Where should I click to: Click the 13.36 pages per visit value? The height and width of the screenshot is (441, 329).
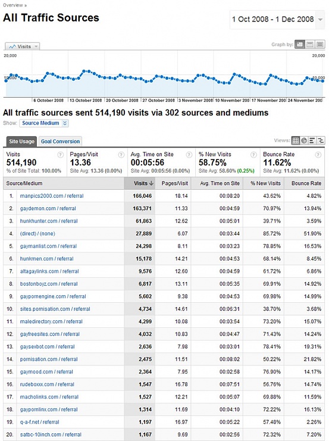click(x=80, y=162)
